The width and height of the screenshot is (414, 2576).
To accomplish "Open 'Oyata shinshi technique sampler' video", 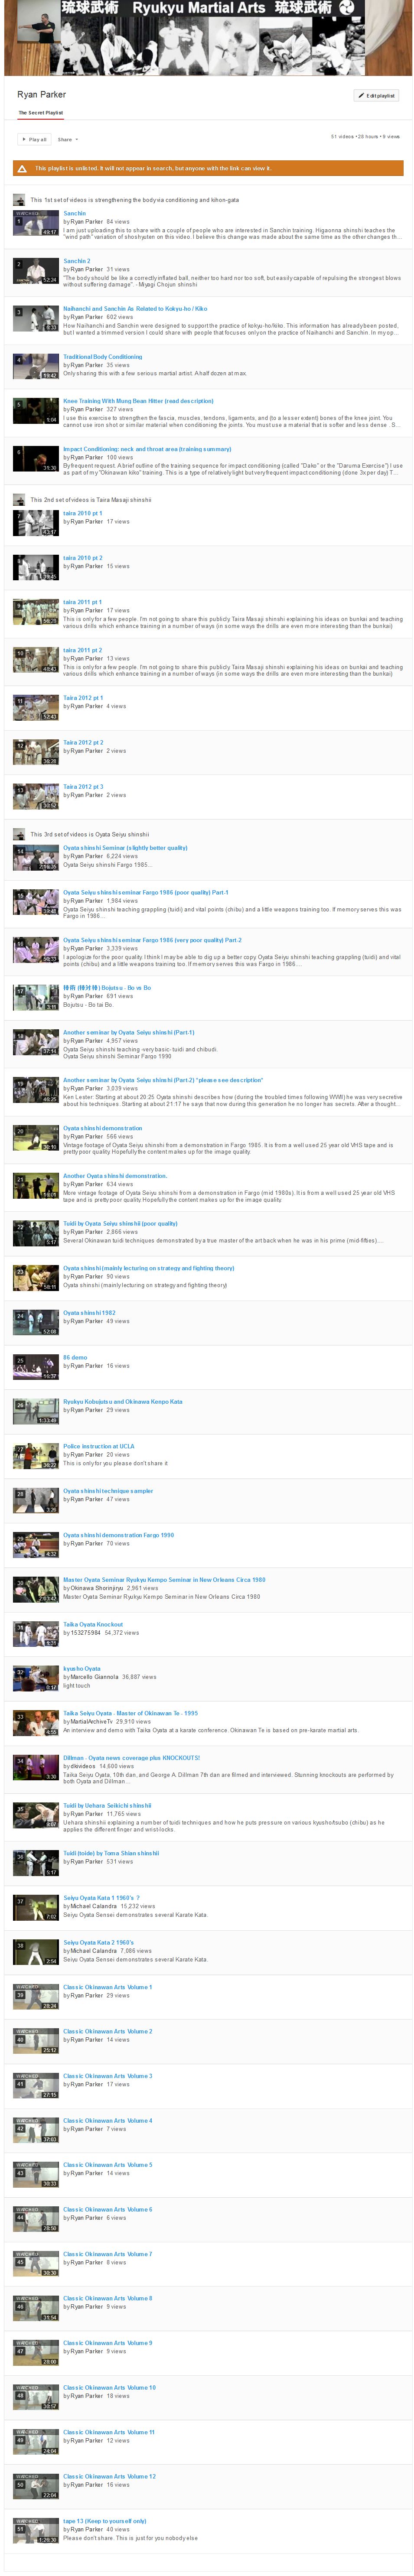I will click(x=108, y=1491).
